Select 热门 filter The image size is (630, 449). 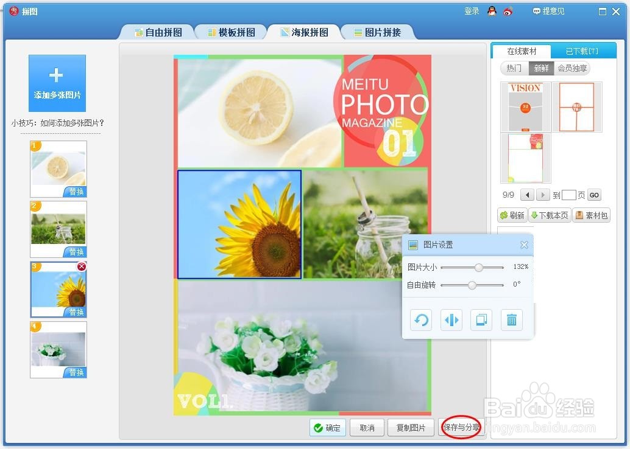tap(514, 68)
